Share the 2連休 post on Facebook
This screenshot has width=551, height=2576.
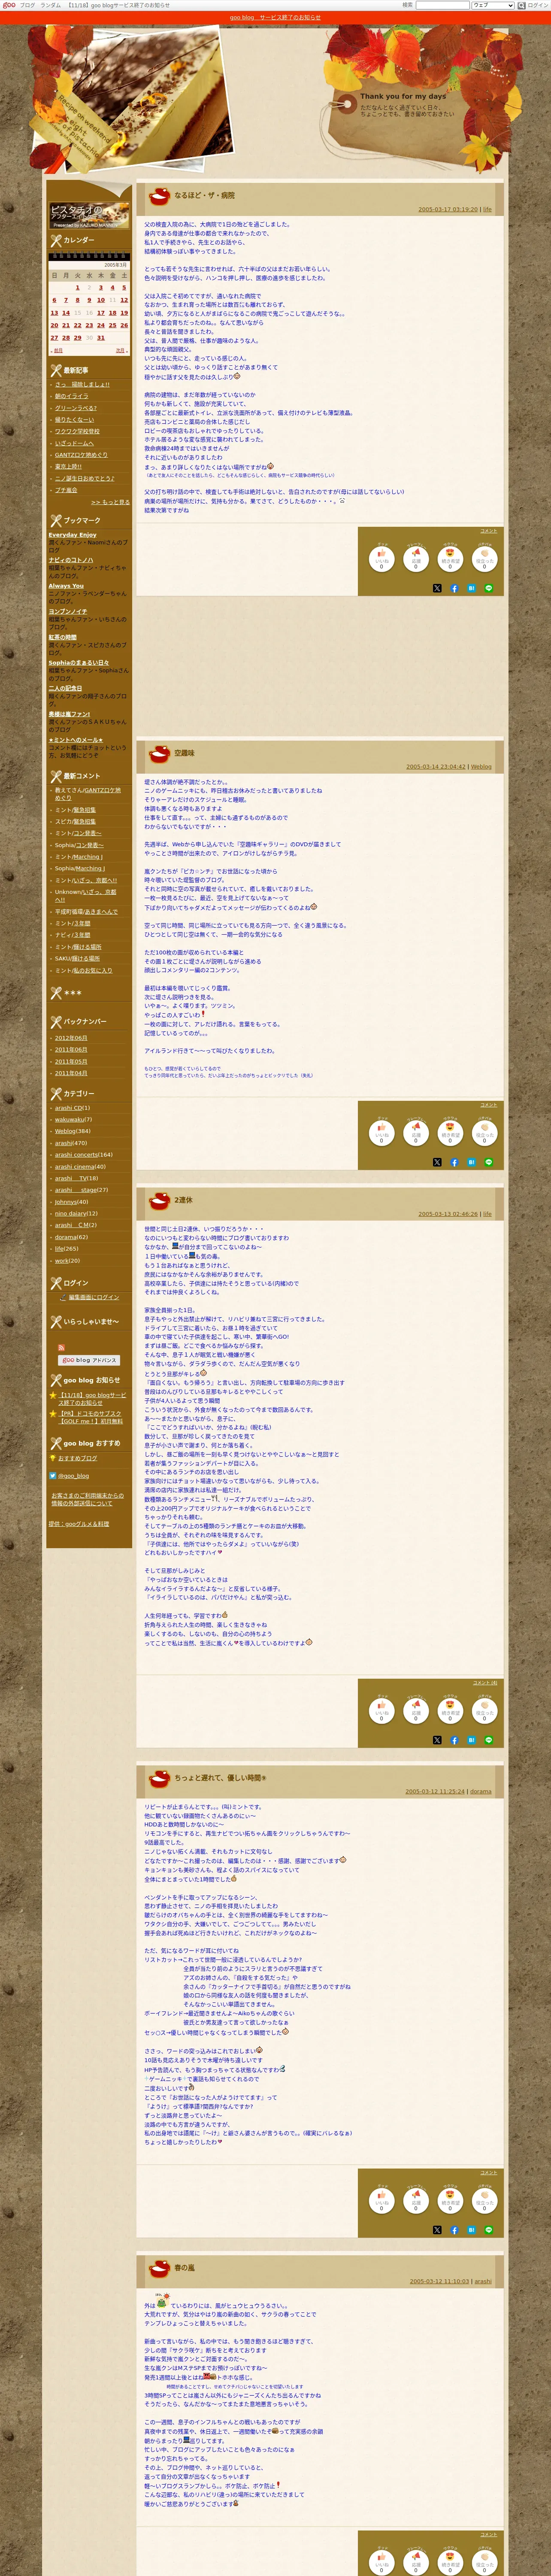(x=454, y=1740)
